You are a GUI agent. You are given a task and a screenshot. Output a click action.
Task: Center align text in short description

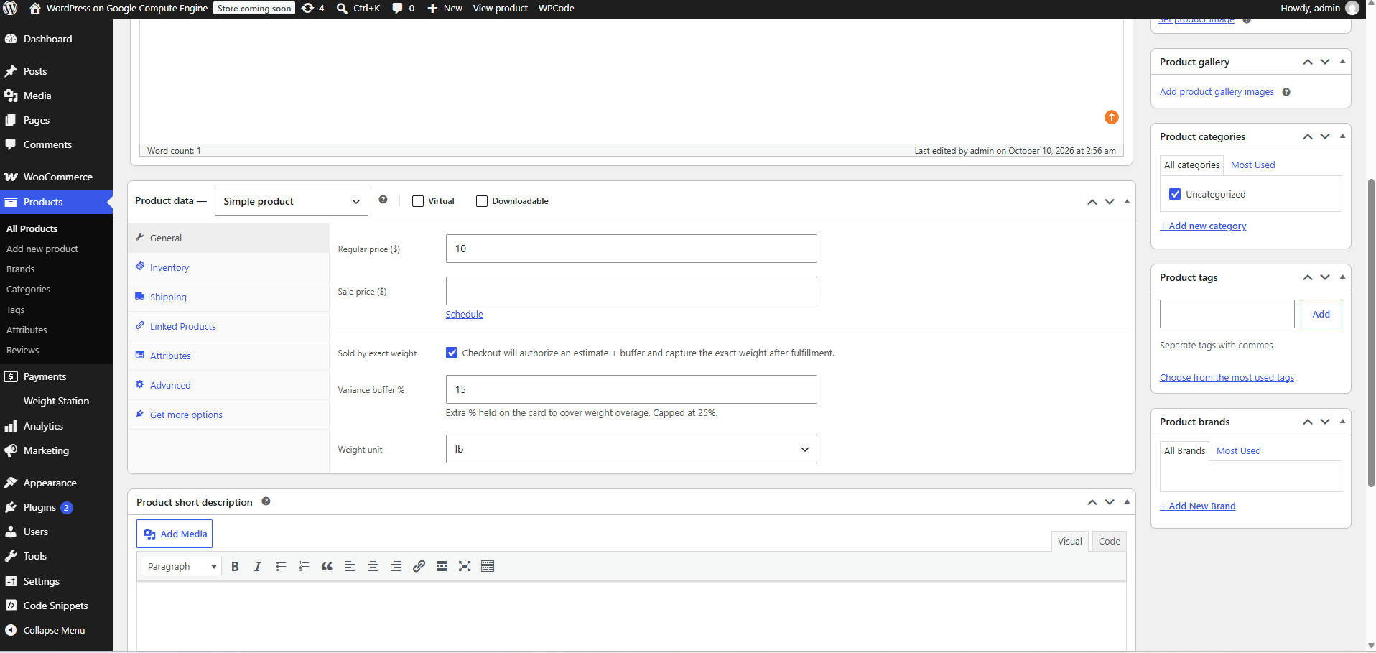373,566
